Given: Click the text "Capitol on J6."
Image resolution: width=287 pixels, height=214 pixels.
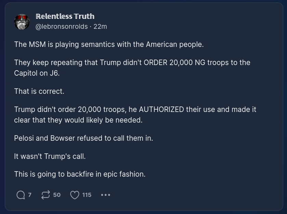Looking at the screenshot, I should [37, 73].
